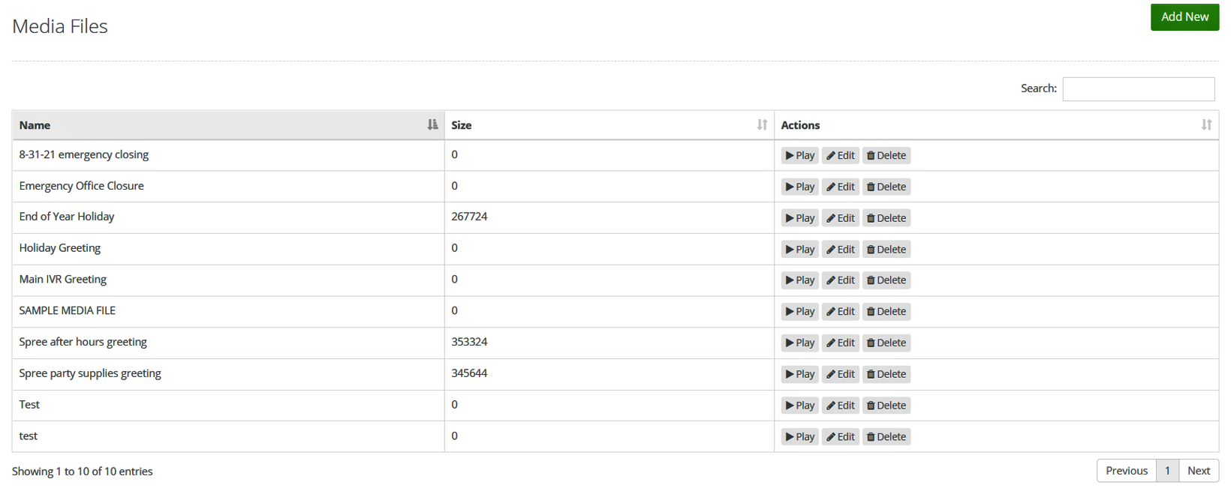Edit the capitalized Test file

point(840,406)
